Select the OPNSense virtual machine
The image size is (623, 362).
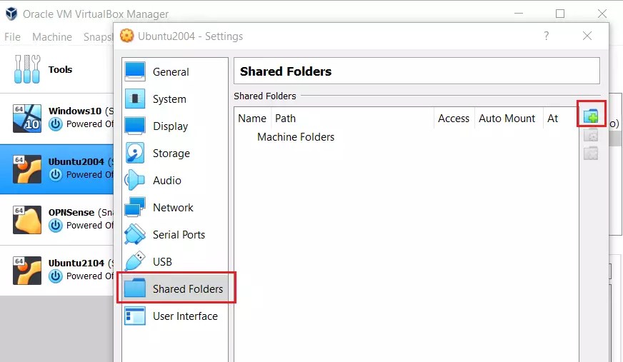coord(57,219)
